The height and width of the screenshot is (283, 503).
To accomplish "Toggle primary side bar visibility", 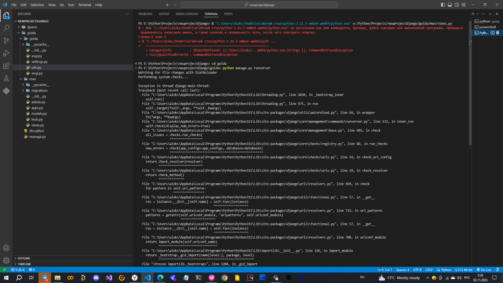I will click(x=443, y=5).
